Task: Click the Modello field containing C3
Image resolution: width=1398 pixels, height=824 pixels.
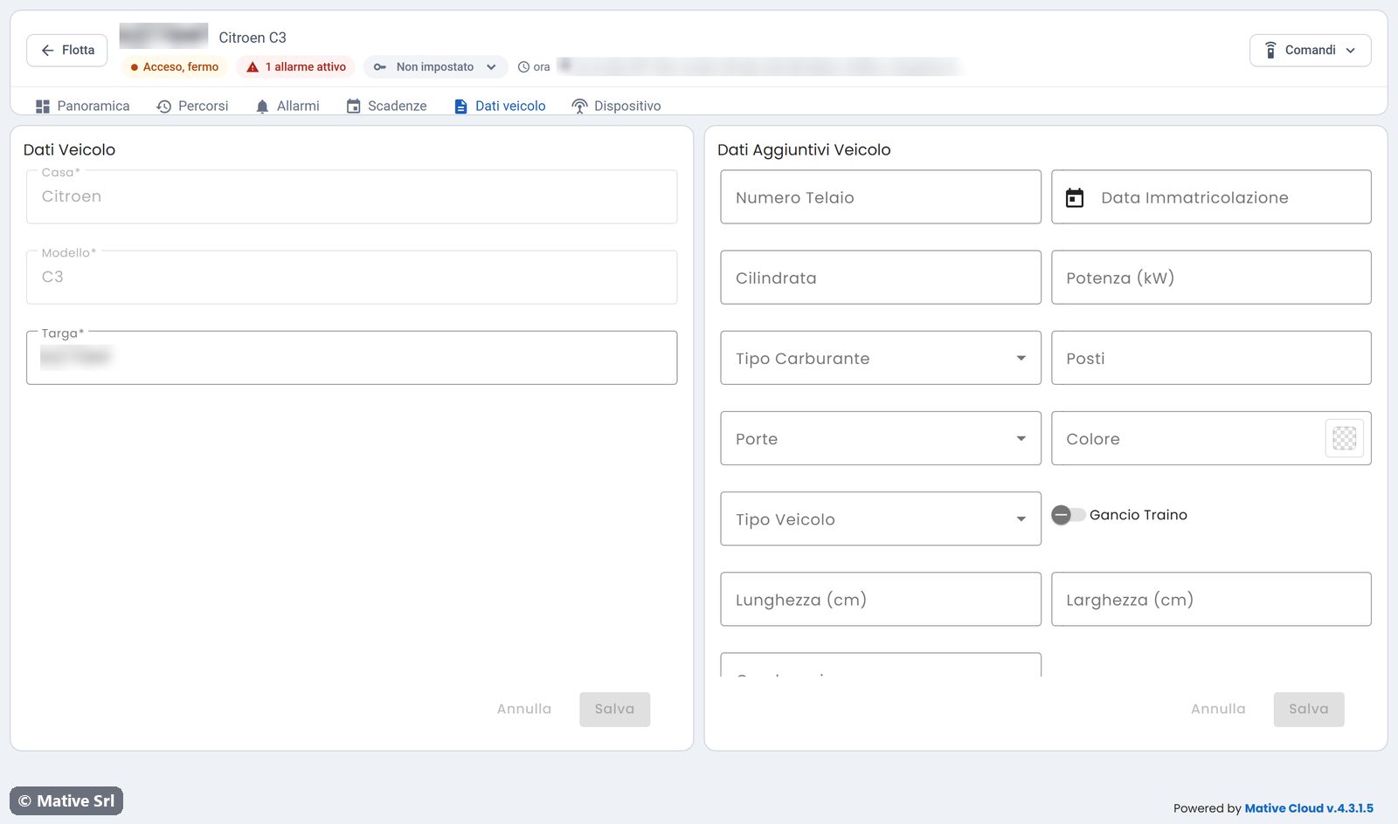Action: click(x=351, y=277)
